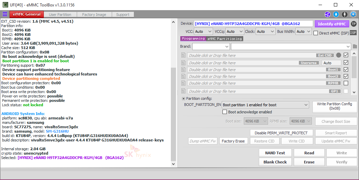
Task: Click 'Boot partition 1 is enabled for boot' text
Action: (35, 61)
